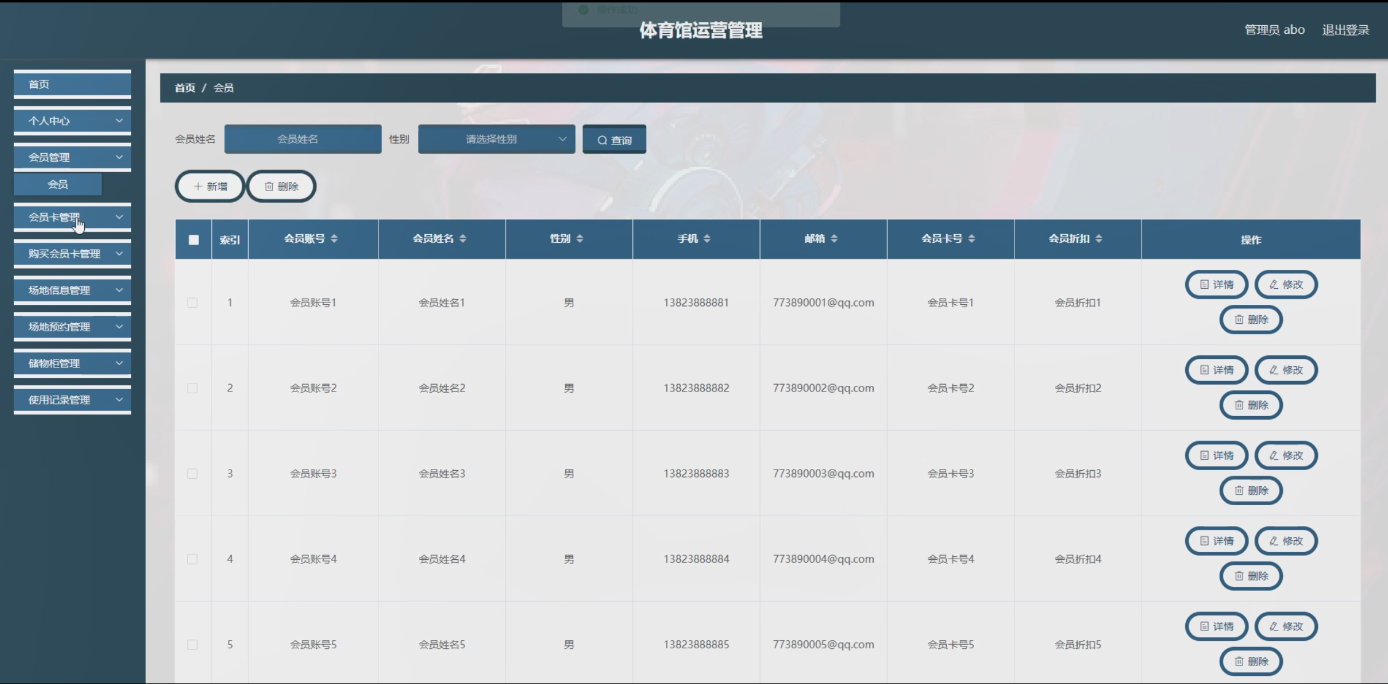The image size is (1388, 684).
Task: Check the checkbox for row 1
Action: pyautogui.click(x=192, y=303)
